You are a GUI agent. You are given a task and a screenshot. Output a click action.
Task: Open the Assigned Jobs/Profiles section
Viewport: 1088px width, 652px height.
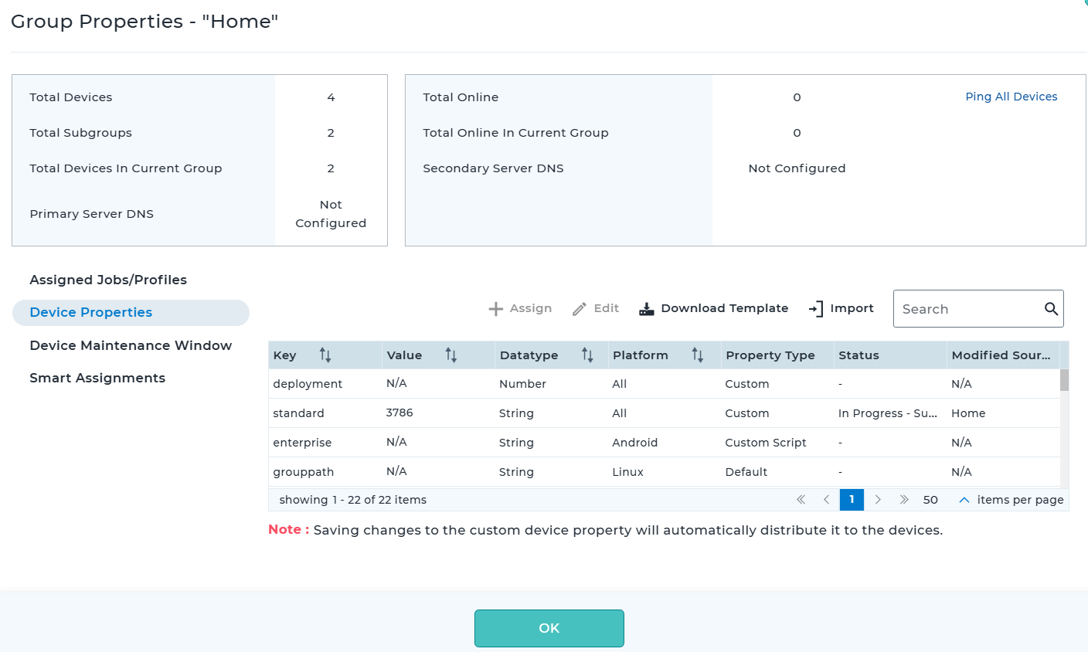tap(108, 280)
